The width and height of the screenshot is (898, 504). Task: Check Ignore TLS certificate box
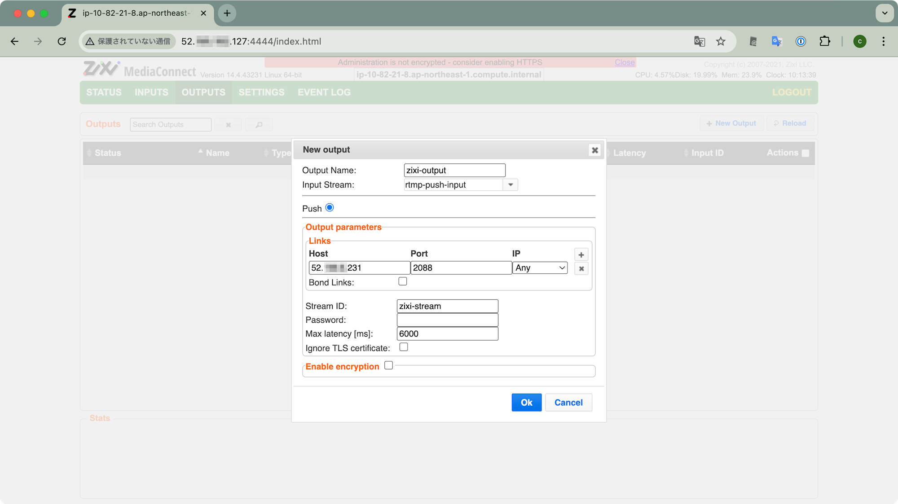404,347
